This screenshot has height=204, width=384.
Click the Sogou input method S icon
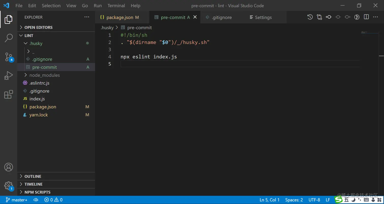pyautogui.click(x=339, y=200)
